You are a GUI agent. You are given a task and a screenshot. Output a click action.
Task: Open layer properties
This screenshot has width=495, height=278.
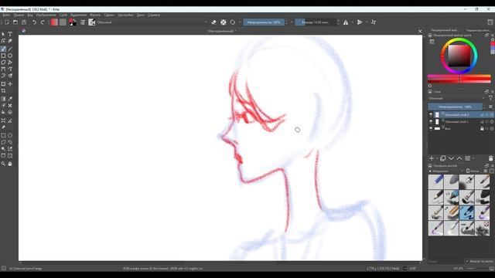(x=468, y=158)
